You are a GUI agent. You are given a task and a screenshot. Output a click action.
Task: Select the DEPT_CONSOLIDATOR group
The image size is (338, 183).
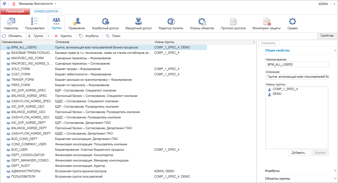coord(103,155)
